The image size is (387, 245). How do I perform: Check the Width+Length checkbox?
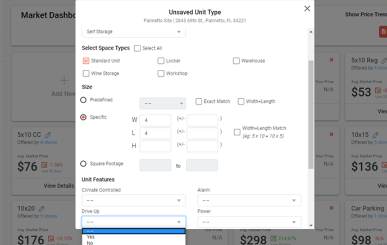(x=241, y=101)
